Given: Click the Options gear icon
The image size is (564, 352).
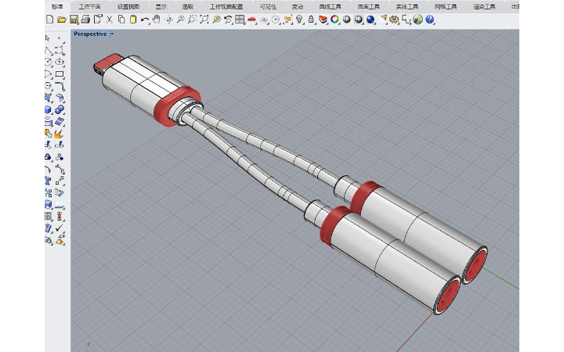Looking at the screenshot, I should point(394,19).
